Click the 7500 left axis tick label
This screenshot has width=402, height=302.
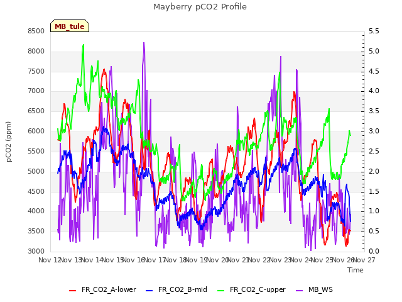(36, 71)
